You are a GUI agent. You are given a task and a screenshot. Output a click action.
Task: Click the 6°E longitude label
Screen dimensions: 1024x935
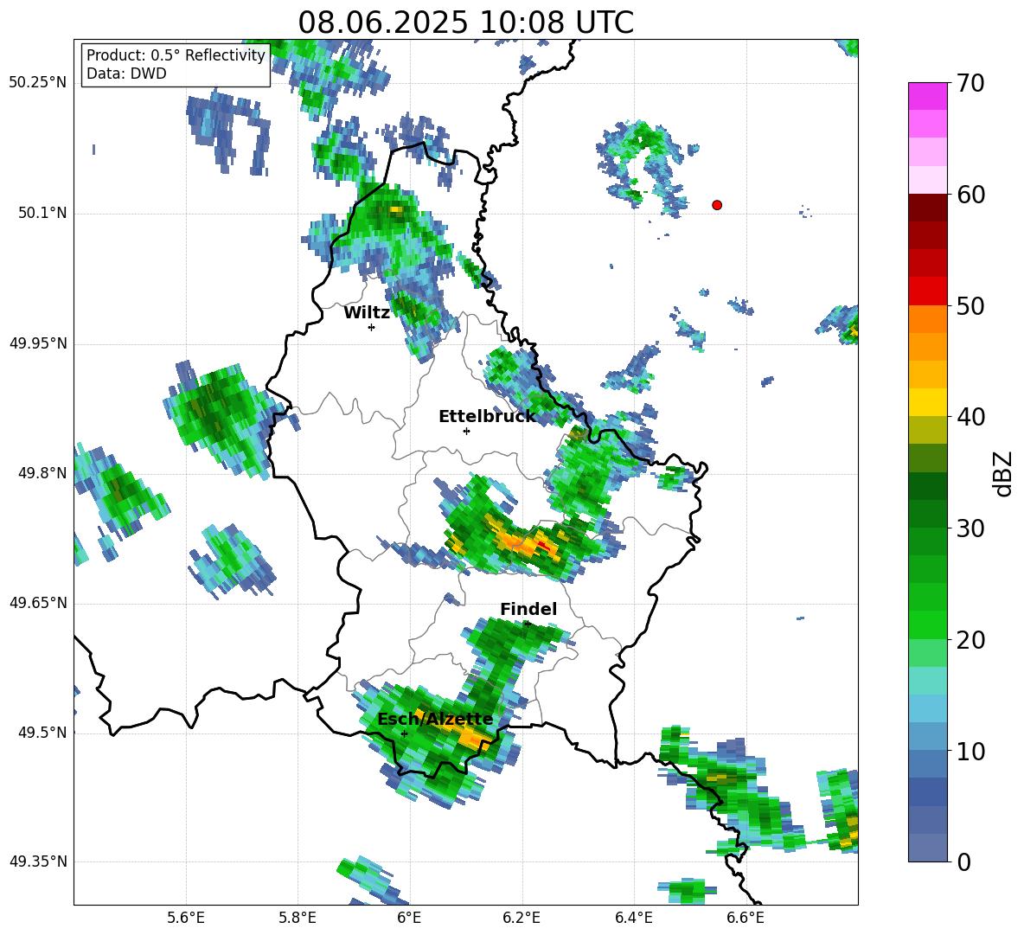click(409, 918)
